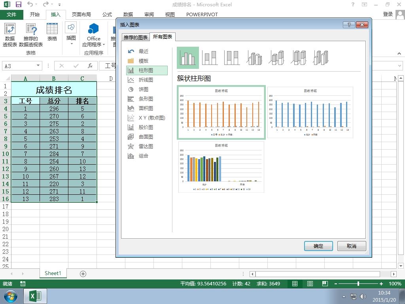Click the 确定 button

click(318, 246)
